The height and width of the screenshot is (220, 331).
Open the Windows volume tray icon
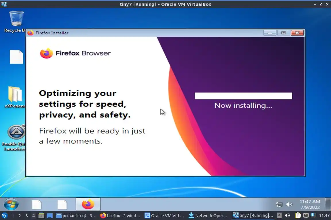(x=289, y=205)
